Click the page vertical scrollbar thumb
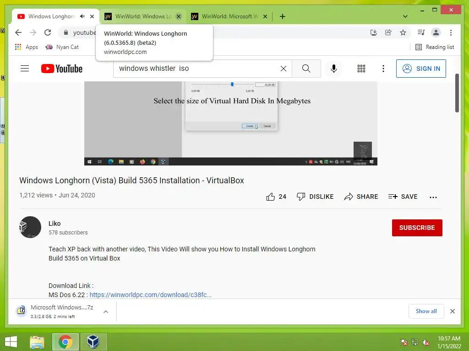 457,93
